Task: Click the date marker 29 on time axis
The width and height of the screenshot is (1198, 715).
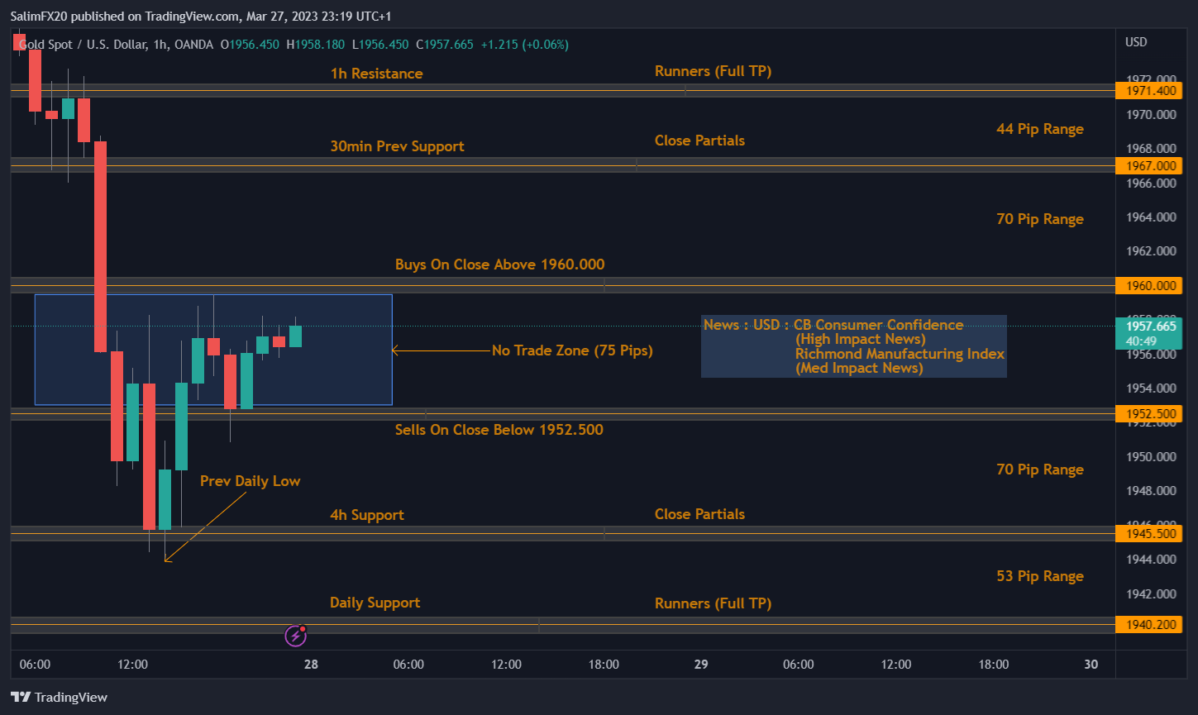Action: tap(701, 665)
